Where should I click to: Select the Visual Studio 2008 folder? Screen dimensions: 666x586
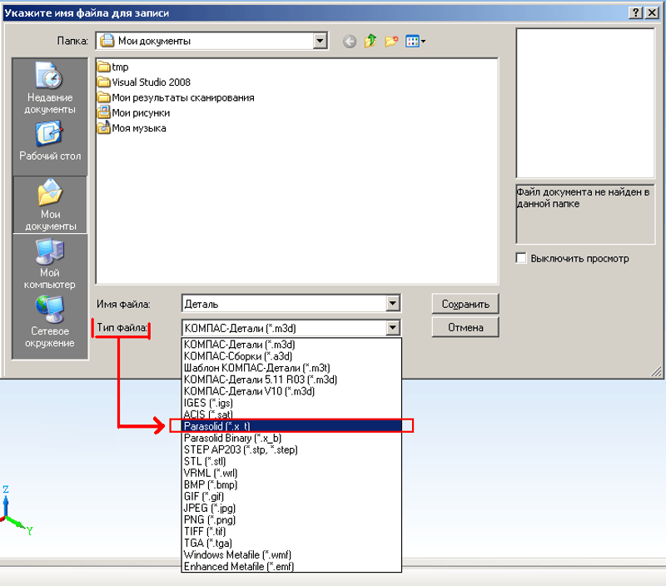pos(144,82)
